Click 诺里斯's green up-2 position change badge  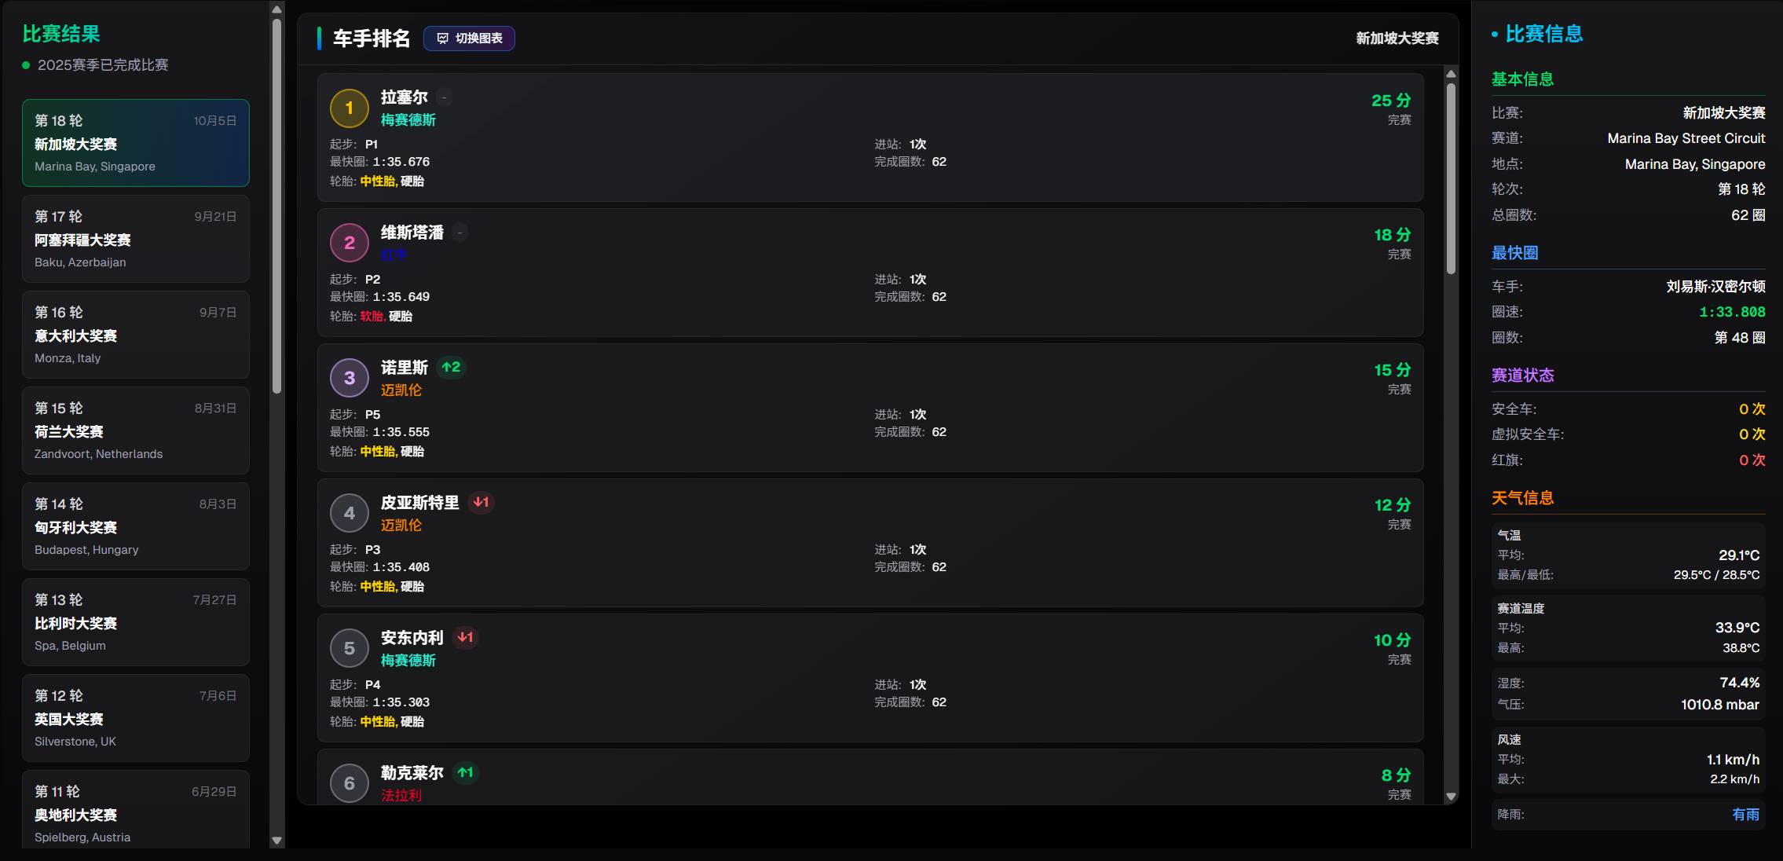coord(451,367)
